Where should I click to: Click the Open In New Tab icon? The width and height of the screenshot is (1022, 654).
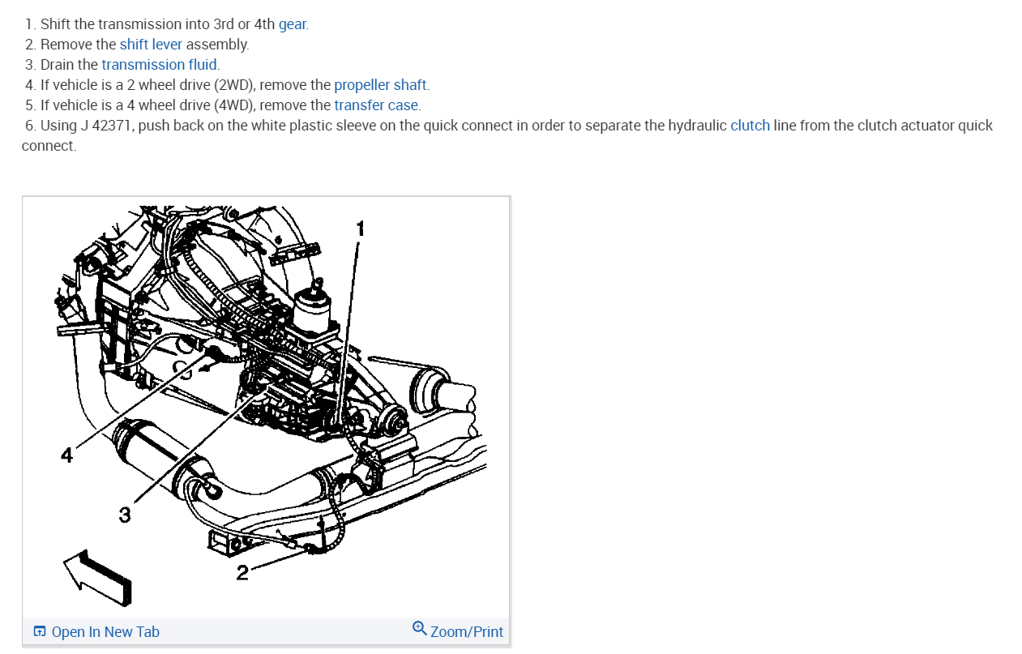(40, 631)
